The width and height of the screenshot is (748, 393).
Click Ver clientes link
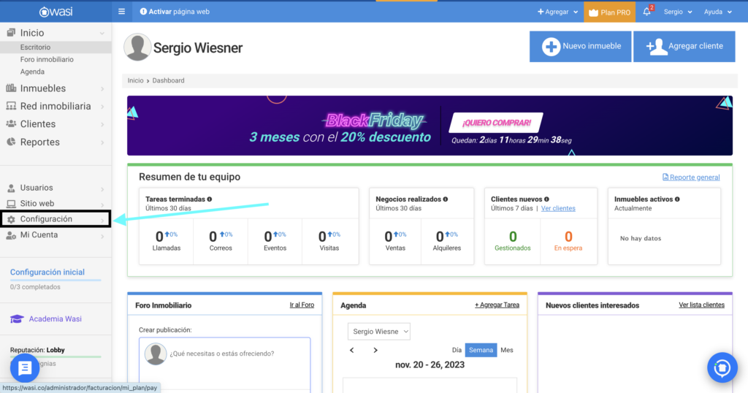[x=558, y=208]
